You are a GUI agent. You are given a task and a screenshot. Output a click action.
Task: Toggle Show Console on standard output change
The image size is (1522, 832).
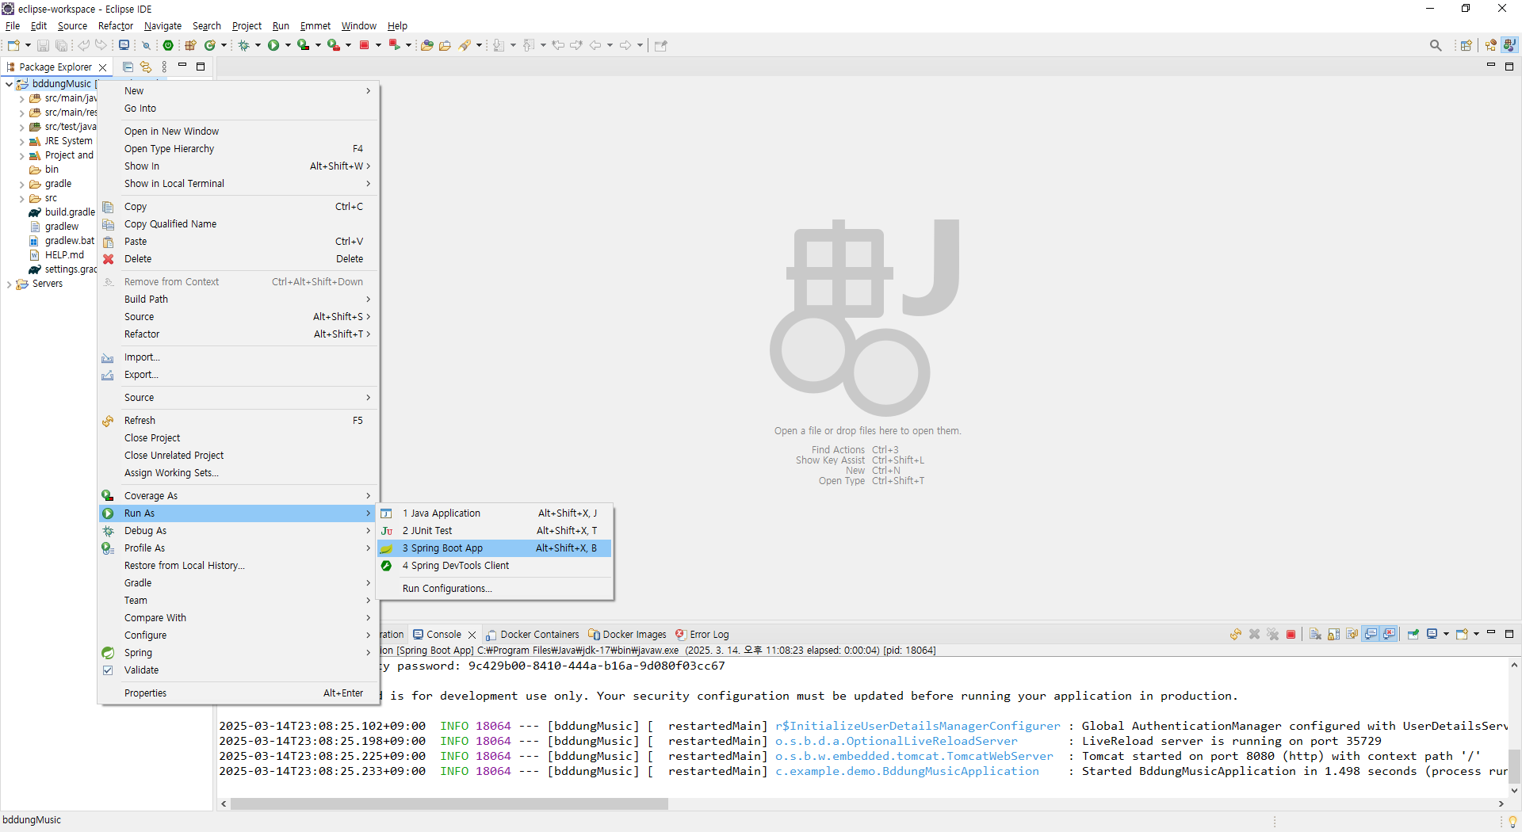pos(1371,634)
